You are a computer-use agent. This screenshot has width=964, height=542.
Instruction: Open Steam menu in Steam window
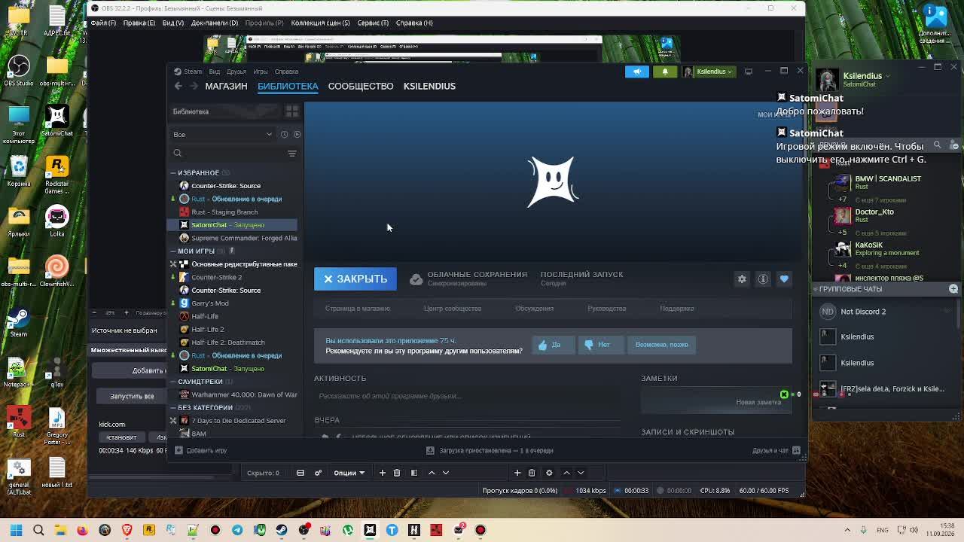193,72
